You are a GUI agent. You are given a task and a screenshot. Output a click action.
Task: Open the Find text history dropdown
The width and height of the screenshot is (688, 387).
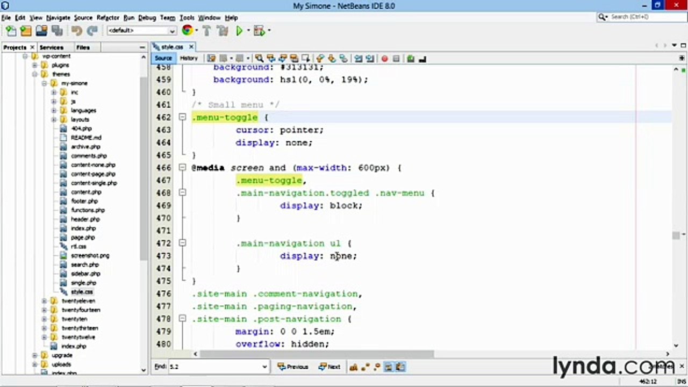264,367
